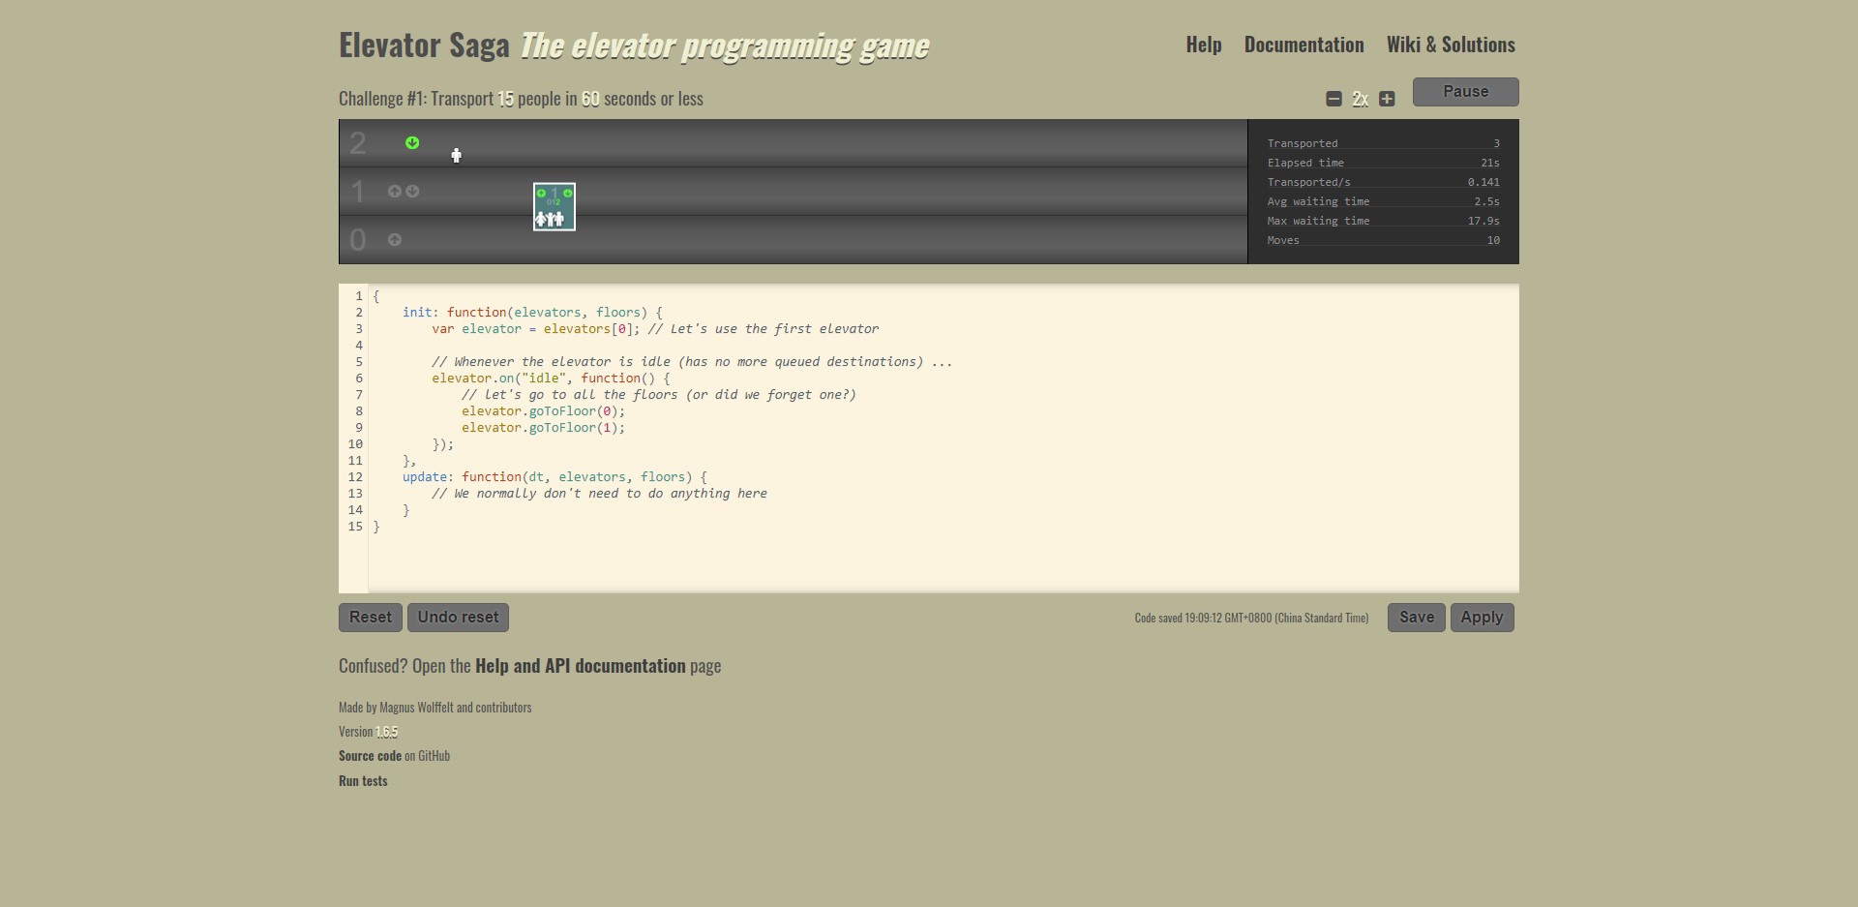Click the line number 12 in the gutter

pyautogui.click(x=355, y=477)
